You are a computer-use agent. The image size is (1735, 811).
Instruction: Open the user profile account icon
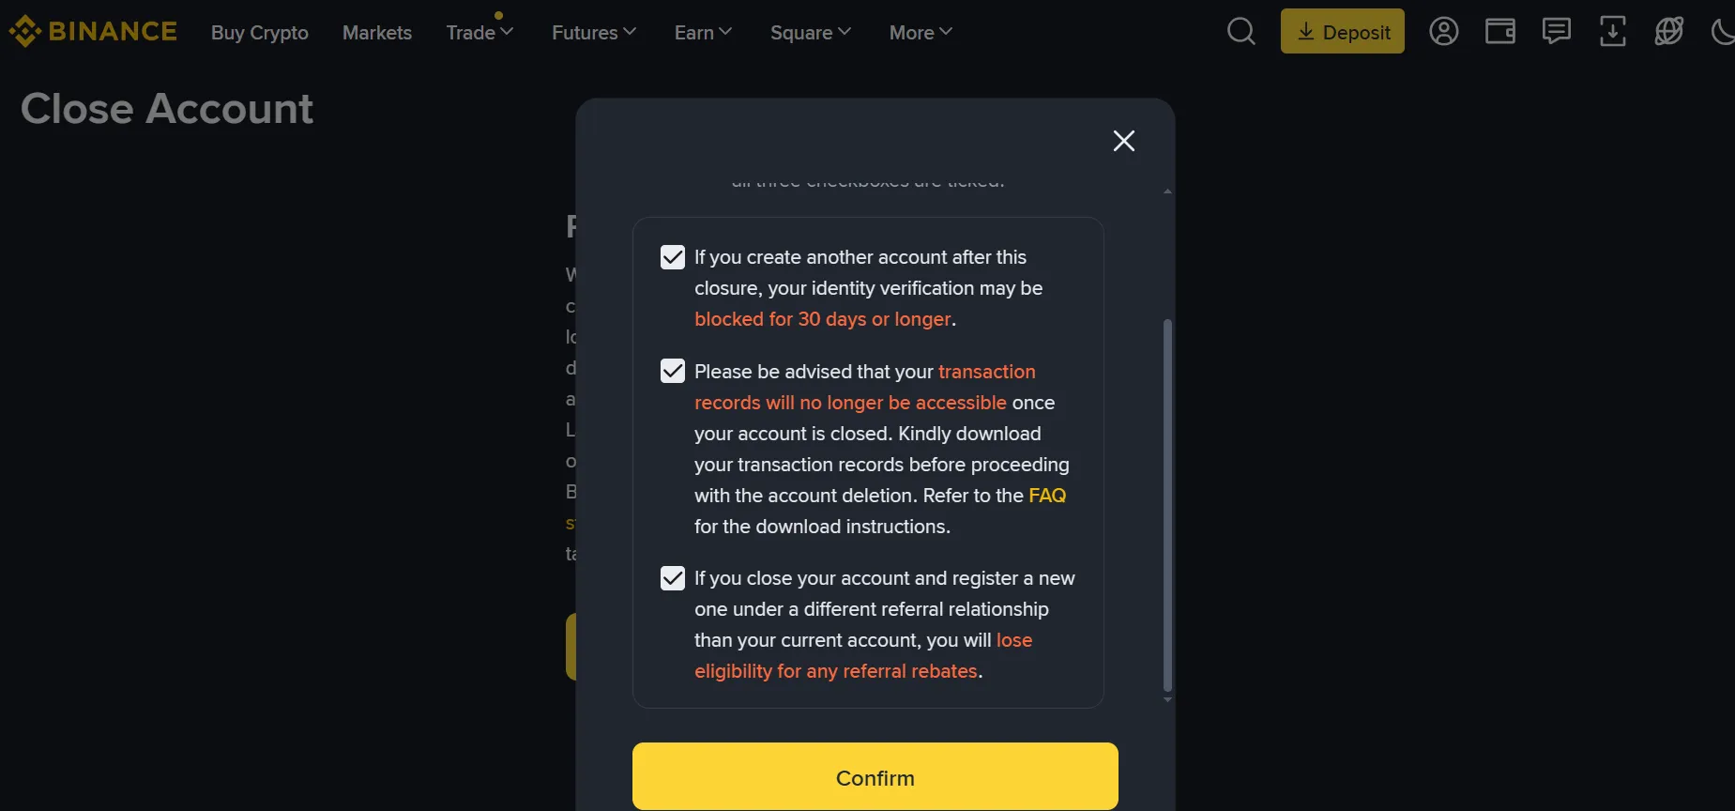(x=1443, y=31)
